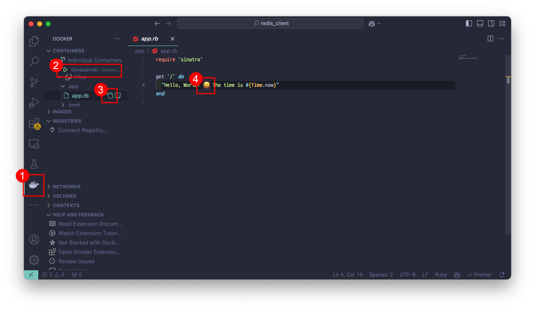This screenshot has width=535, height=311.
Task: Open the Run and Debug view
Action: tap(34, 103)
